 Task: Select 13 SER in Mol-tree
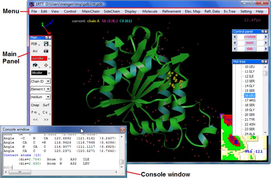click(x=250, y=81)
